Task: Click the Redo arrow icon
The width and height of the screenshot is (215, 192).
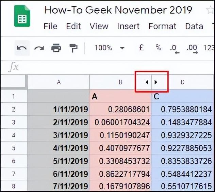Action: point(39,48)
